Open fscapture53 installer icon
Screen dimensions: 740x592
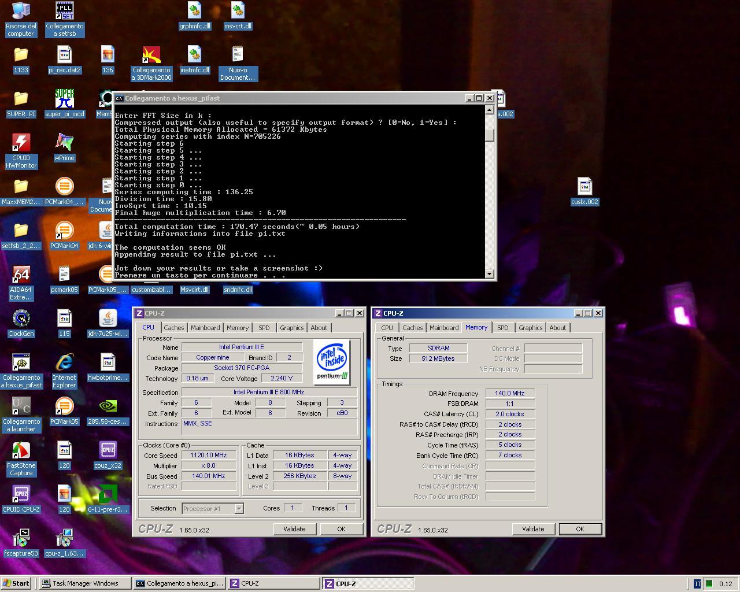pyautogui.click(x=21, y=543)
